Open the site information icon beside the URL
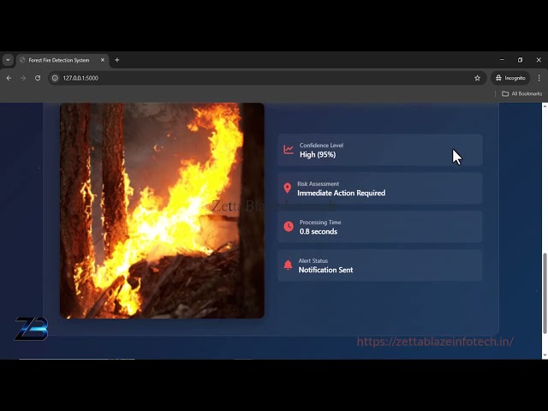Viewport: 548px width, 411px height. (55, 78)
